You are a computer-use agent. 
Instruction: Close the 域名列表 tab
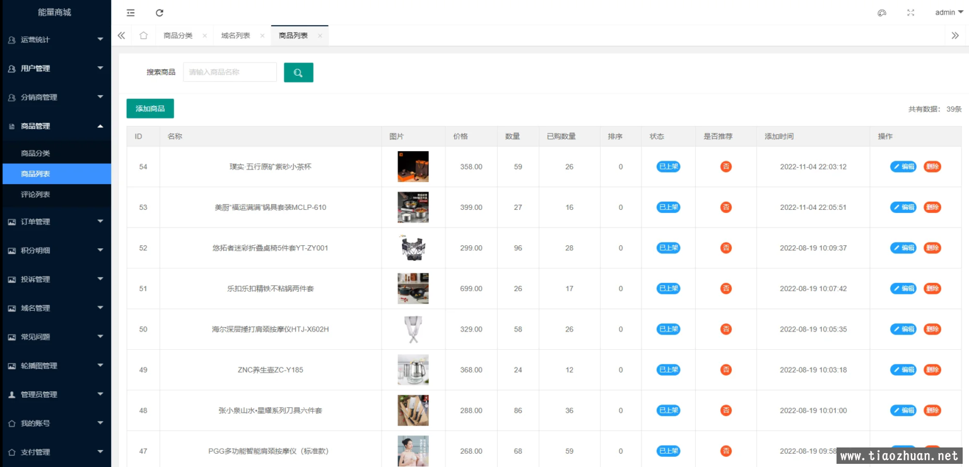(x=262, y=36)
